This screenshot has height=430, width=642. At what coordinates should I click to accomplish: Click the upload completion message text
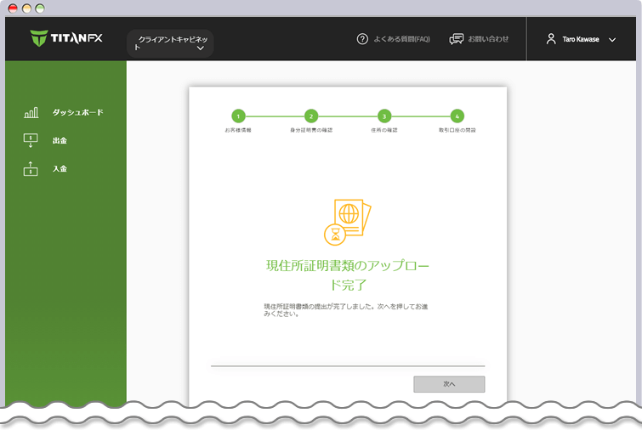(345, 310)
